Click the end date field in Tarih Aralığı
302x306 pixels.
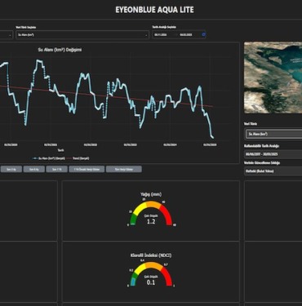point(186,35)
